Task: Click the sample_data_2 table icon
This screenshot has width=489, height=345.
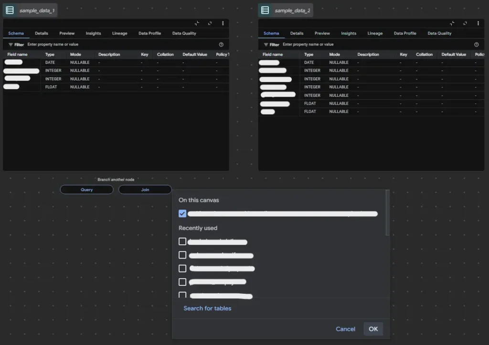Action: 265,10
